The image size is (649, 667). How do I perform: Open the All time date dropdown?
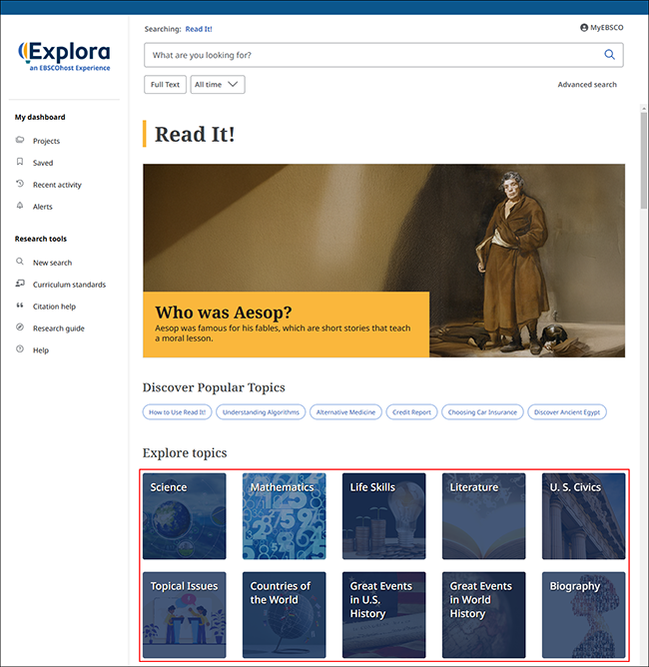click(x=218, y=84)
